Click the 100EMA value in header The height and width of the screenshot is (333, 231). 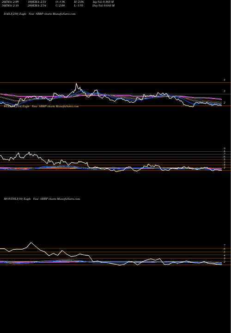tap(37, 2)
